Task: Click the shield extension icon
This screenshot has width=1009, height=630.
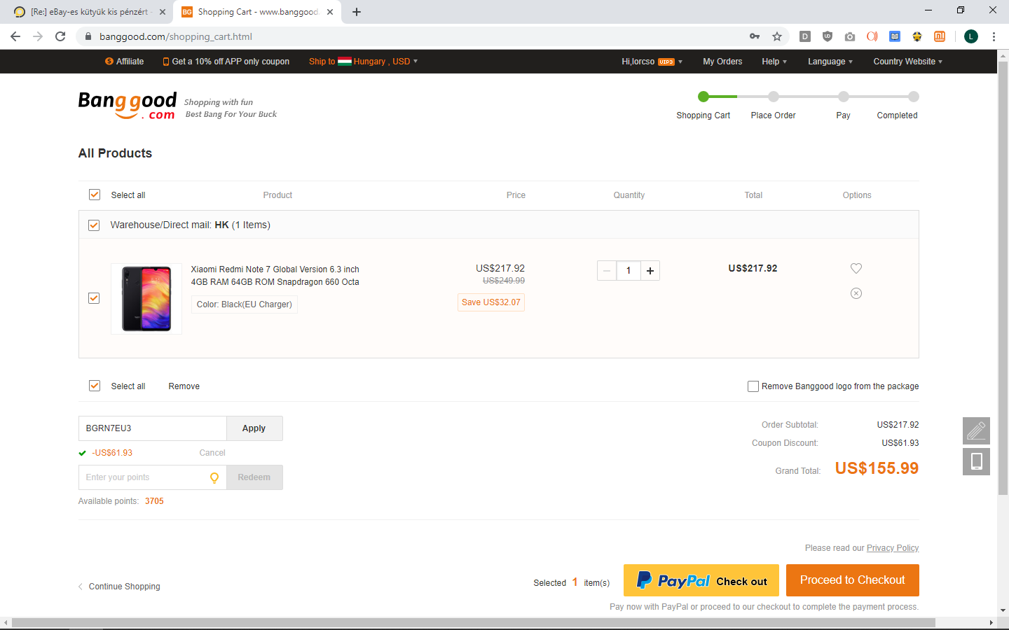Action: pyautogui.click(x=828, y=36)
